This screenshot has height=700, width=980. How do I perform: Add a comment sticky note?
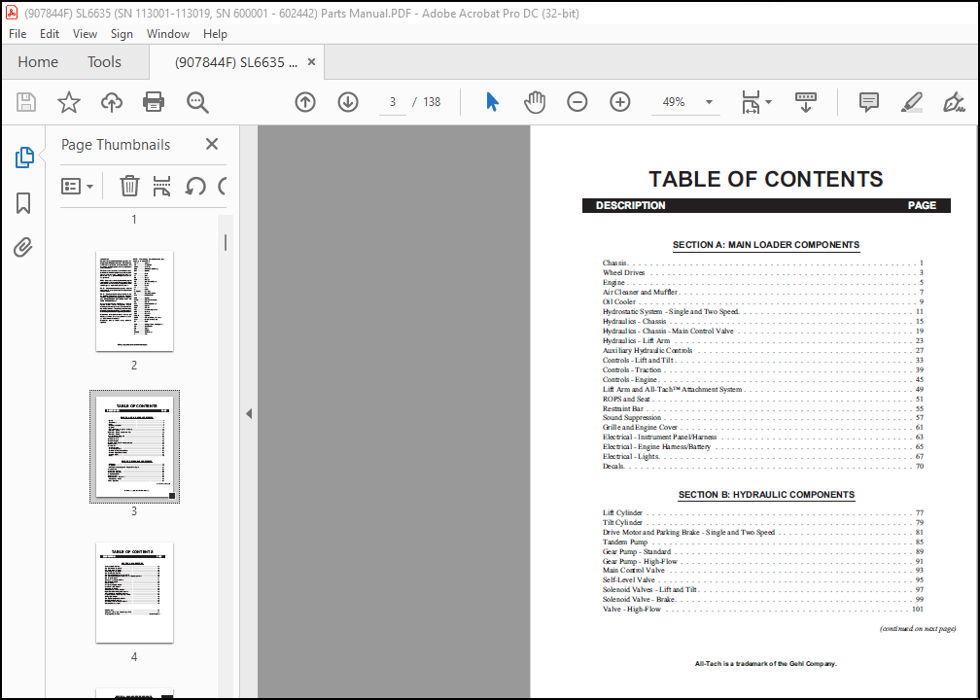pos(869,102)
